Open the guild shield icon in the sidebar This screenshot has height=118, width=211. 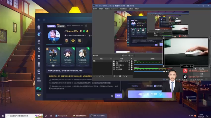click(x=39, y=50)
